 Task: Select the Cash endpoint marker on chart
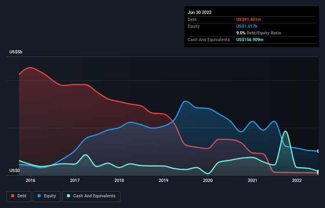318,171
